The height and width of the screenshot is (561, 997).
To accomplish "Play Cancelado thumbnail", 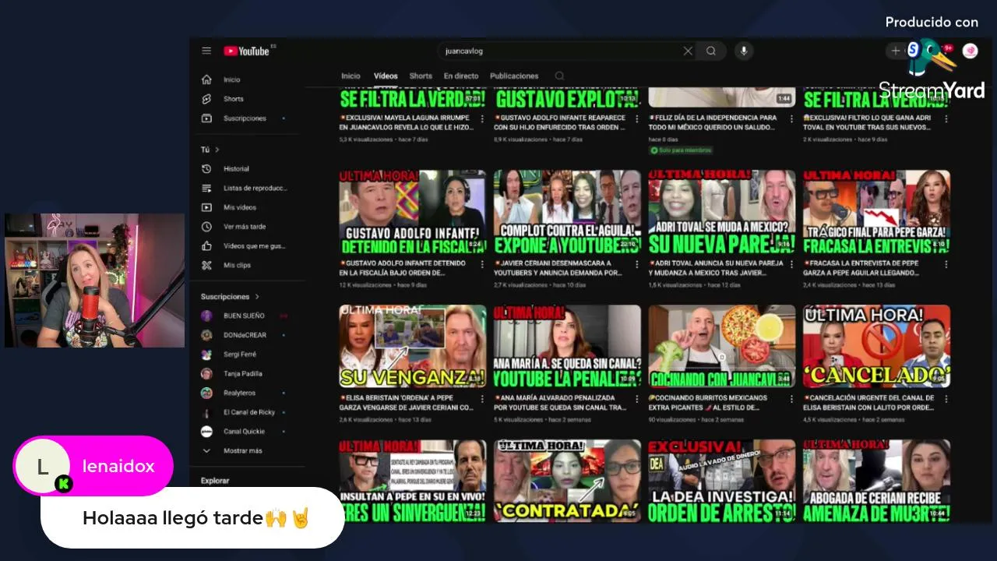I will [x=876, y=346].
